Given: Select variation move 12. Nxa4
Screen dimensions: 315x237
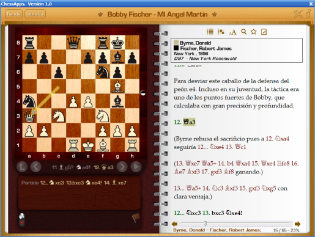Looking at the screenshot, I should point(278,139).
